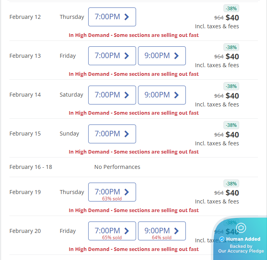Select Thursday February 12 7:00PM showtime
267x260 pixels.
point(112,17)
